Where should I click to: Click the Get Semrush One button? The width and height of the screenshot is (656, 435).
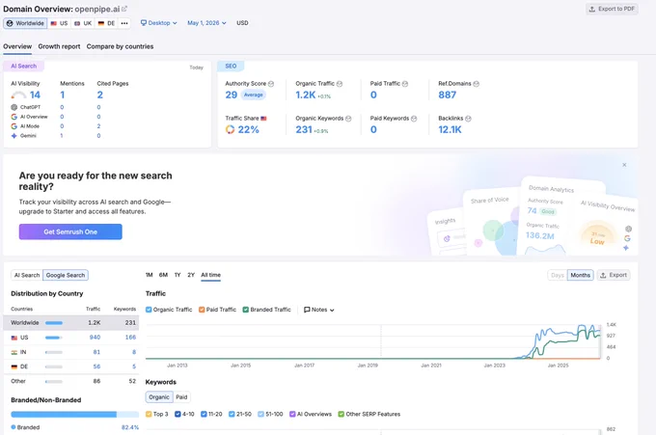point(70,231)
